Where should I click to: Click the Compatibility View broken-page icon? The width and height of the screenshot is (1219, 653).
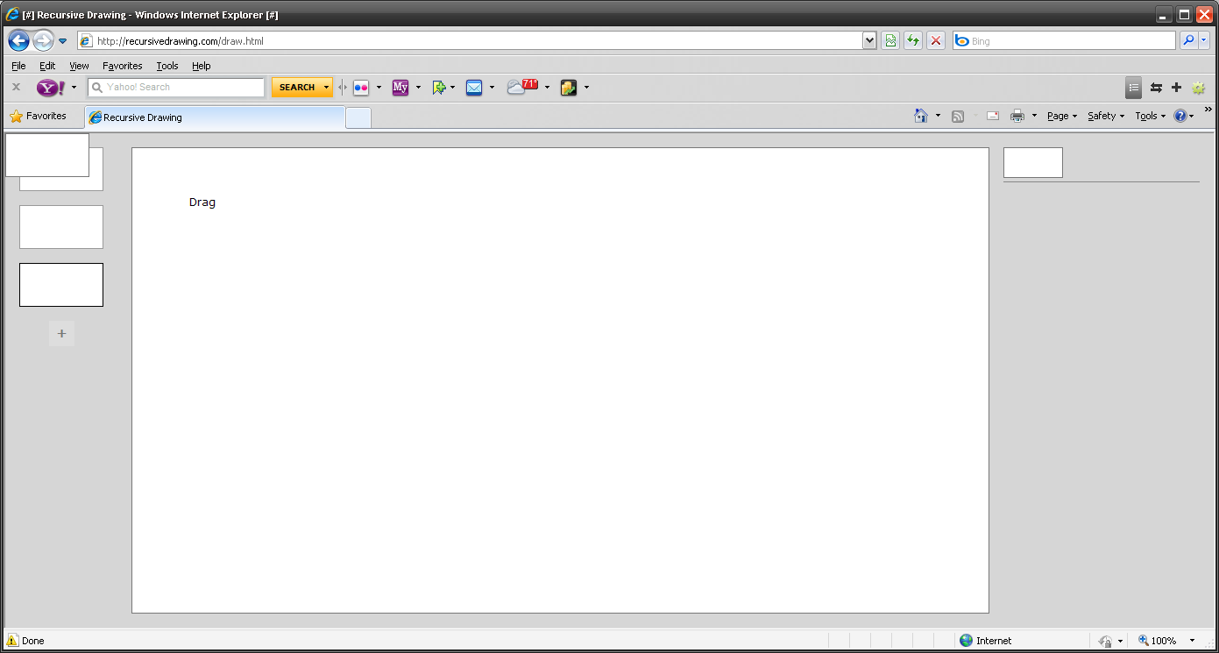[891, 40]
